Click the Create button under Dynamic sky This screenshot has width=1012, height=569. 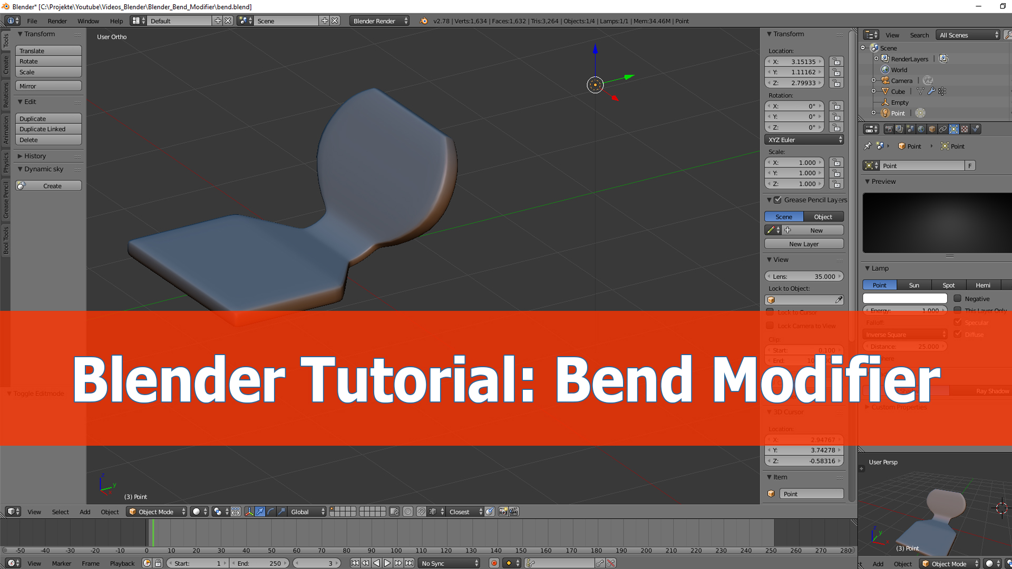point(52,185)
